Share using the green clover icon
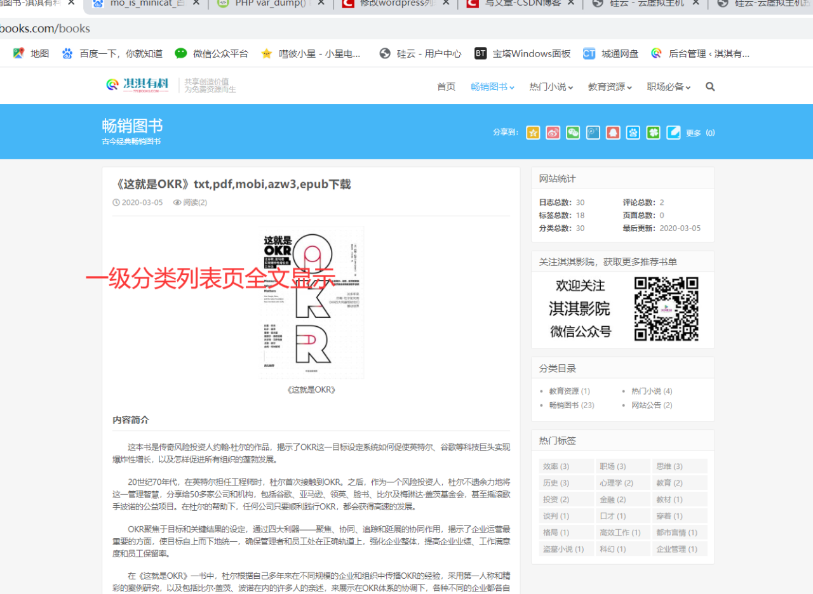This screenshot has width=813, height=594. click(x=654, y=133)
